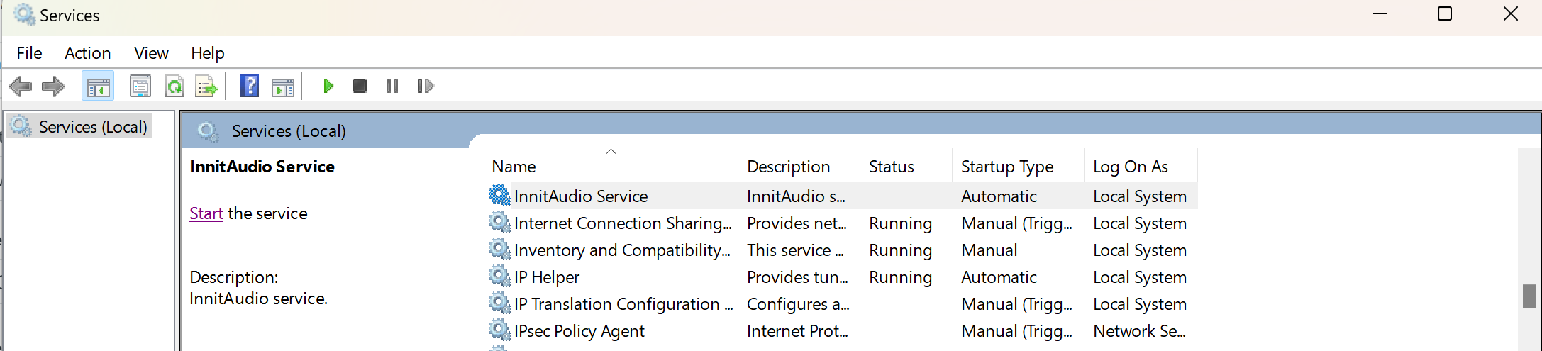Open Properties toolbar icon
This screenshot has height=351, width=1542.
coord(140,87)
